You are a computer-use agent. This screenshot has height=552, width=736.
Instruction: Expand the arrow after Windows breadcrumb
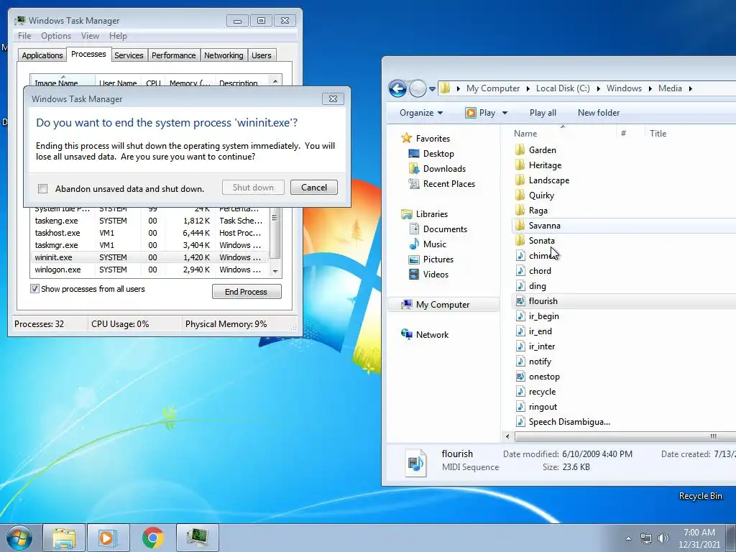[650, 88]
